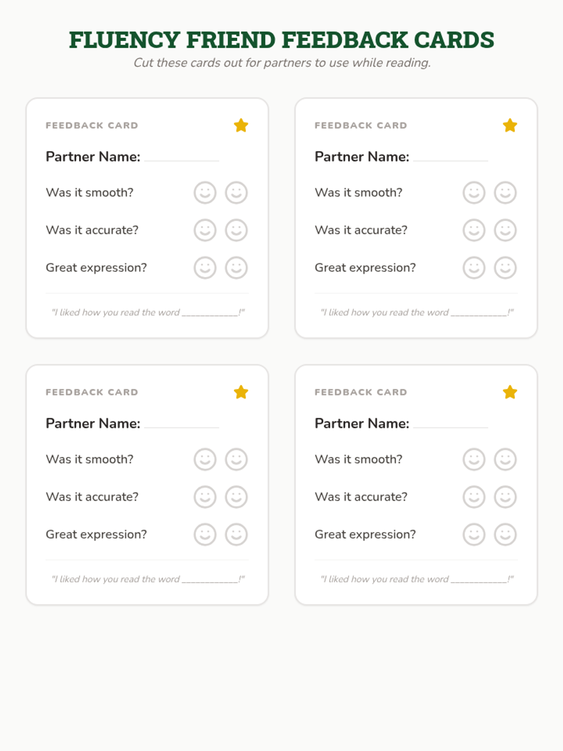Select second smiley for accurate, bottom-right card
The width and height of the screenshot is (563, 751).
(x=505, y=497)
